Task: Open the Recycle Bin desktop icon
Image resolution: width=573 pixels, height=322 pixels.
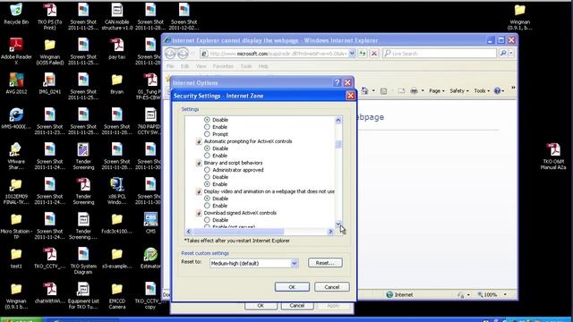Action: [x=16, y=14]
